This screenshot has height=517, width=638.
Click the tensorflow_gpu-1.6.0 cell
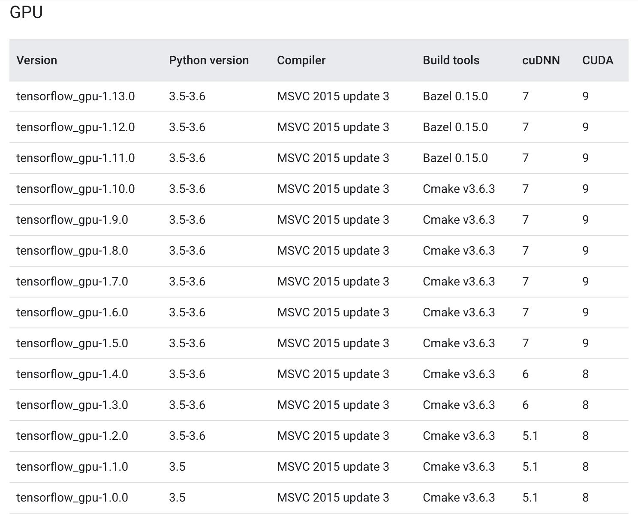72,312
